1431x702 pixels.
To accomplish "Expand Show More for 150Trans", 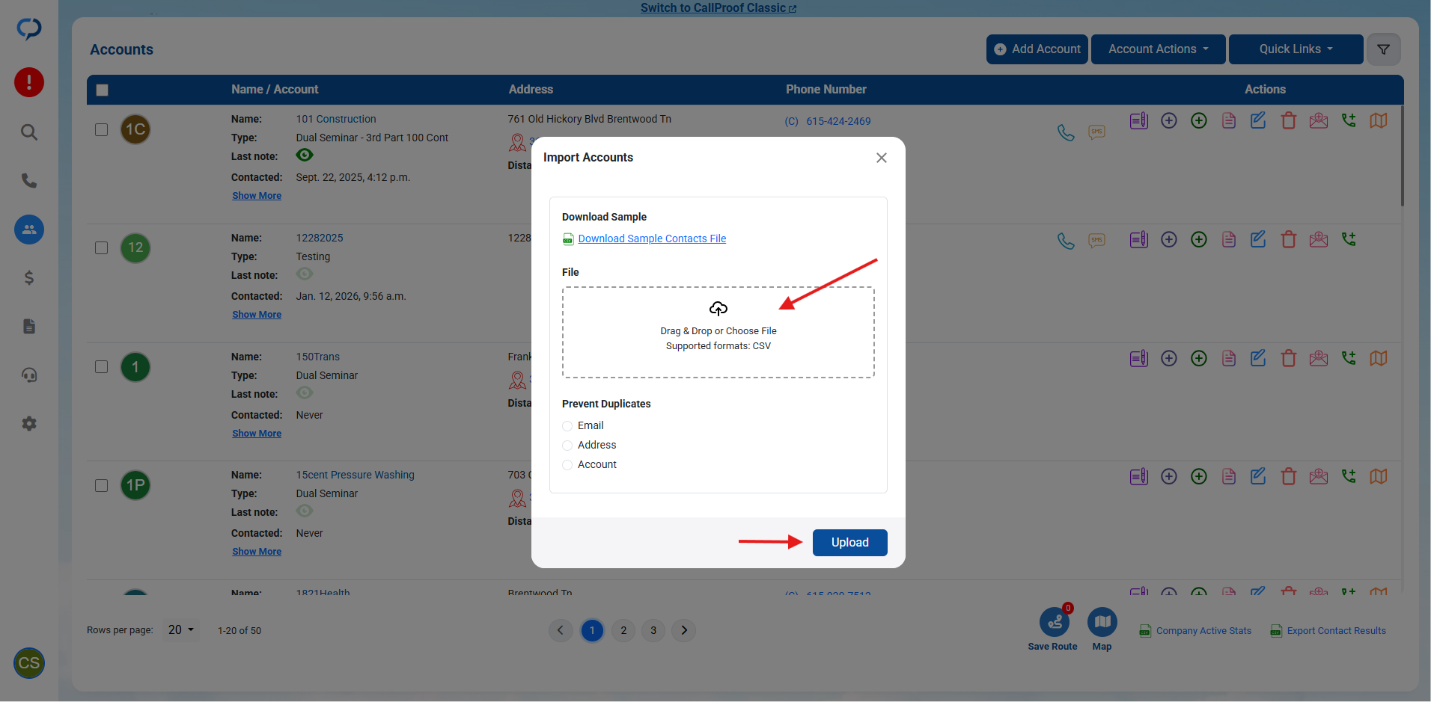I will pyautogui.click(x=257, y=434).
